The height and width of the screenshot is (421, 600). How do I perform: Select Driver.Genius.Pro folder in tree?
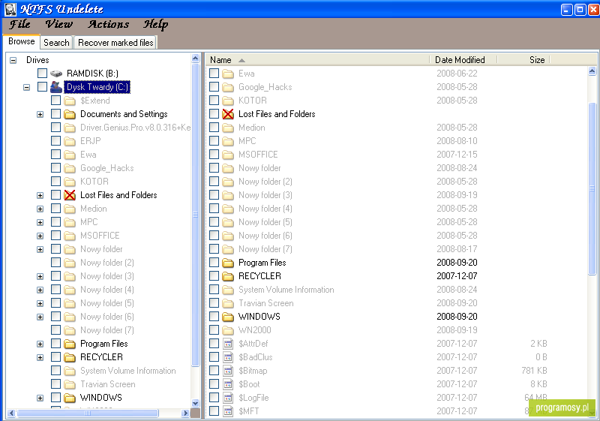(x=135, y=128)
